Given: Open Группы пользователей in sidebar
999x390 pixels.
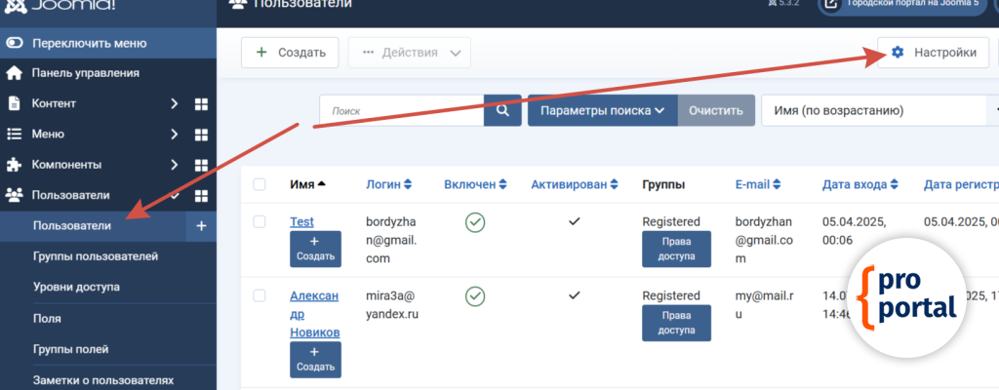Looking at the screenshot, I should point(96,256).
